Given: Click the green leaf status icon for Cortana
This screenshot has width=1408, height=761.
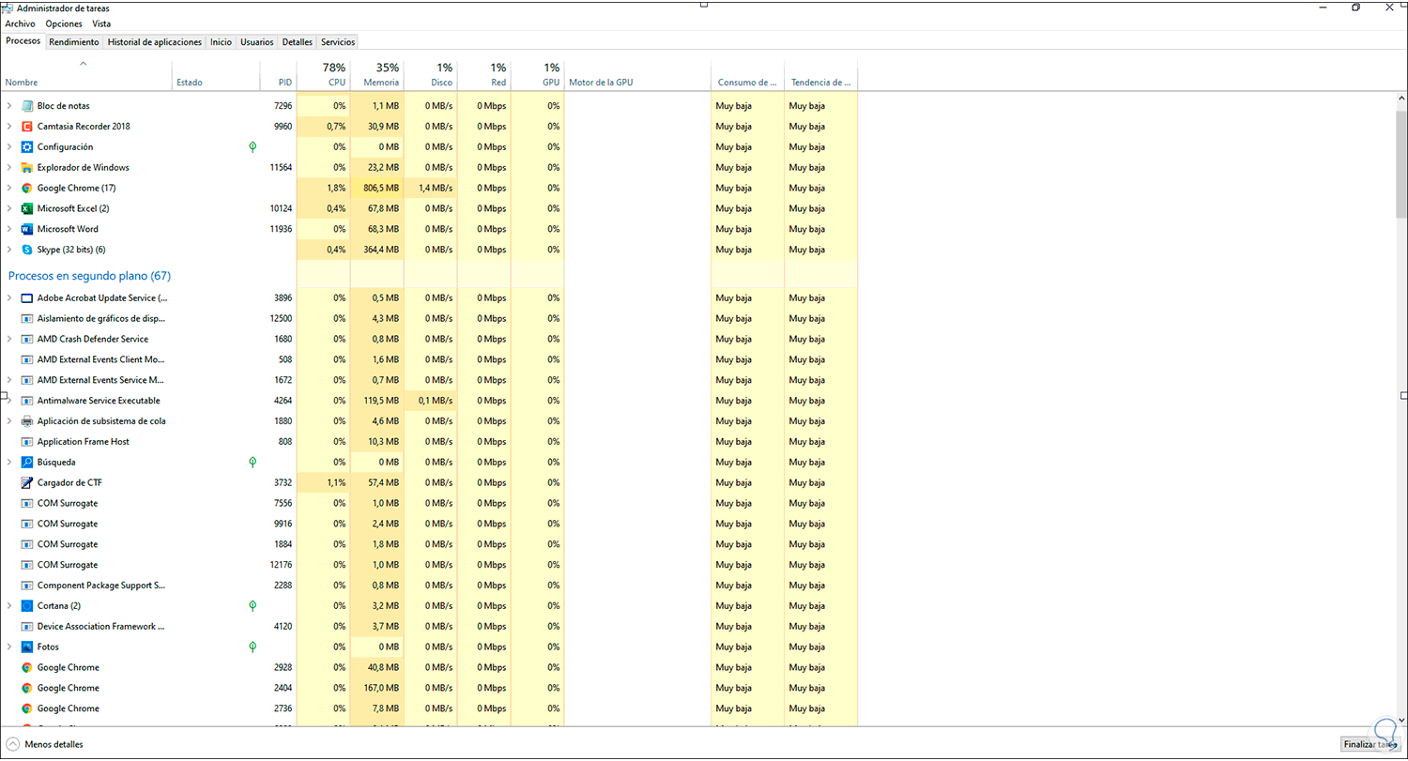Looking at the screenshot, I should coord(253,606).
